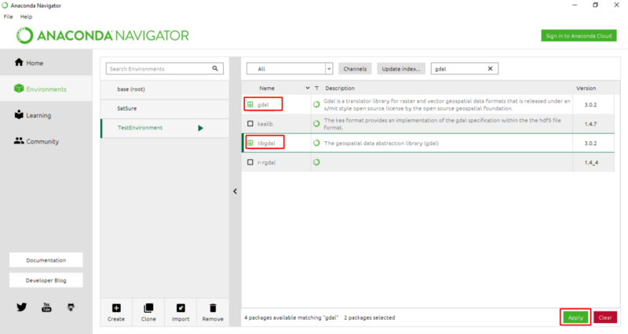Click the gdal package status circle
628x334 pixels.
point(316,104)
